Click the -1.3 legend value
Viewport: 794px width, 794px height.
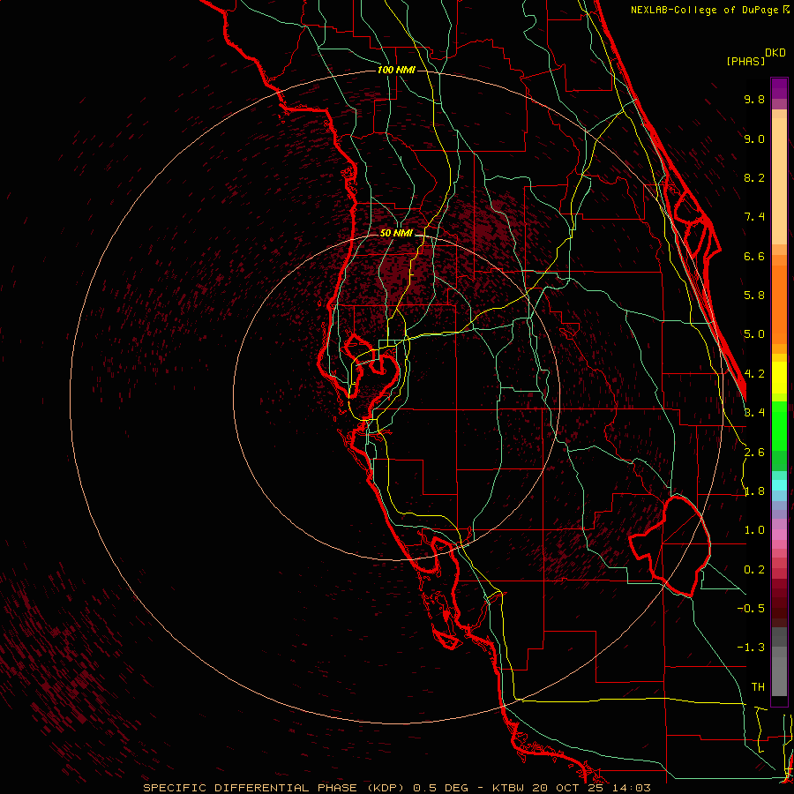coord(751,648)
